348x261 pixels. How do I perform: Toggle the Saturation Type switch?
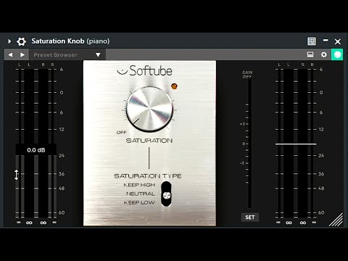tap(166, 194)
